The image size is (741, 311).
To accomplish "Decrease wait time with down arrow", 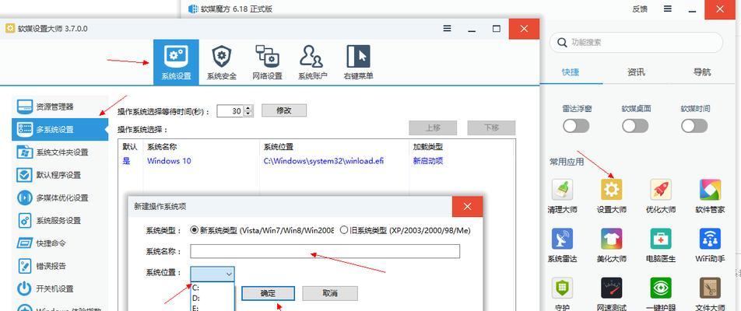I will pyautogui.click(x=248, y=114).
